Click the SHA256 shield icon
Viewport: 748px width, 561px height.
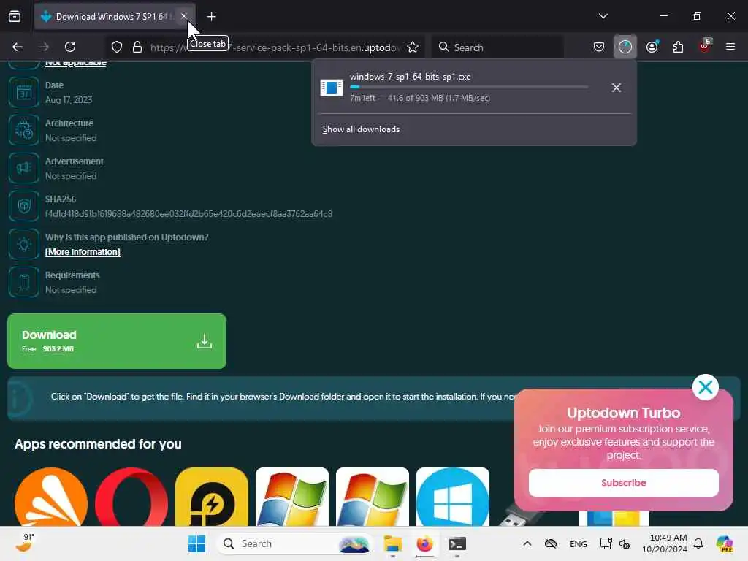(24, 206)
